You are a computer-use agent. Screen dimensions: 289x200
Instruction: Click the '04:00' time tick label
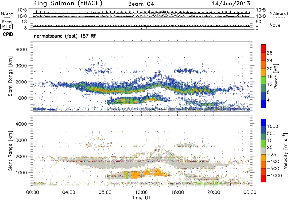pos(69,192)
